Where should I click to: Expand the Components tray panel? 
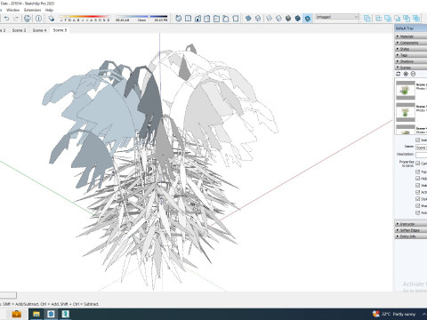click(x=411, y=43)
